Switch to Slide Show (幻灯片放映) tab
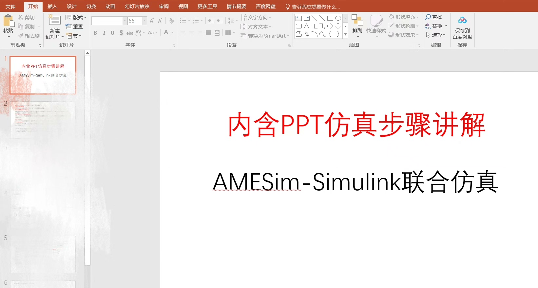Viewport: 538px width, 288px height. 137,7
